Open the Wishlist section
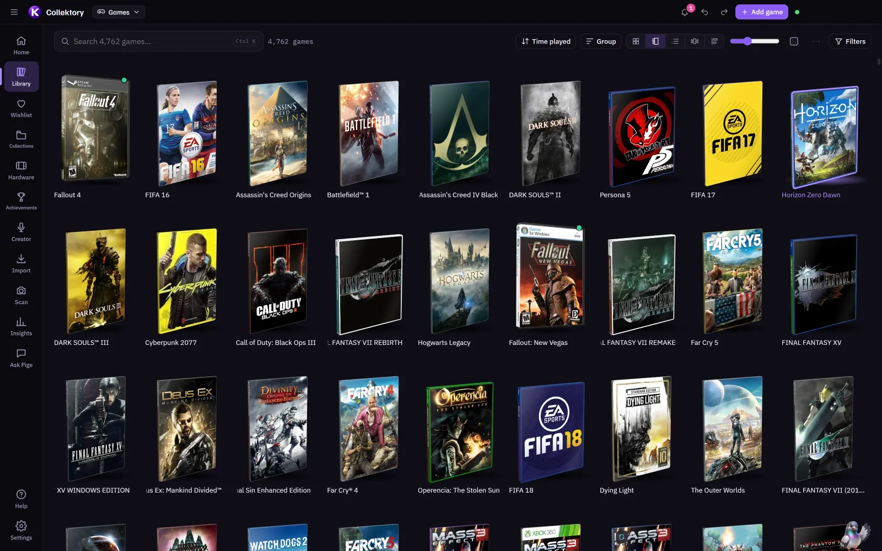 pos(21,109)
